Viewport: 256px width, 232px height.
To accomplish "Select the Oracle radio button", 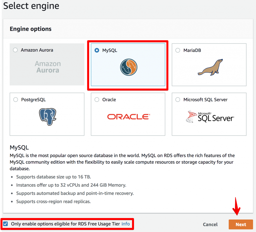I will [x=97, y=99].
